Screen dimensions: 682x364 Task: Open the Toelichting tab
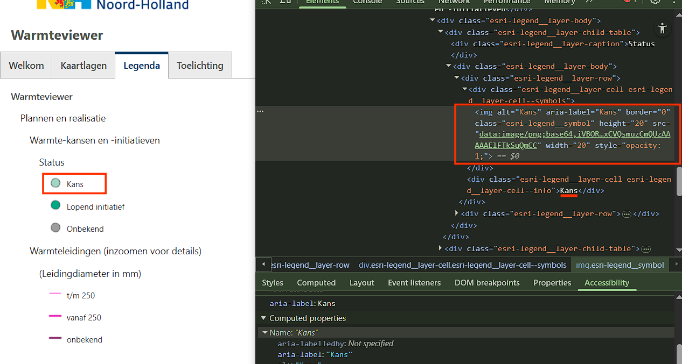[x=200, y=66]
